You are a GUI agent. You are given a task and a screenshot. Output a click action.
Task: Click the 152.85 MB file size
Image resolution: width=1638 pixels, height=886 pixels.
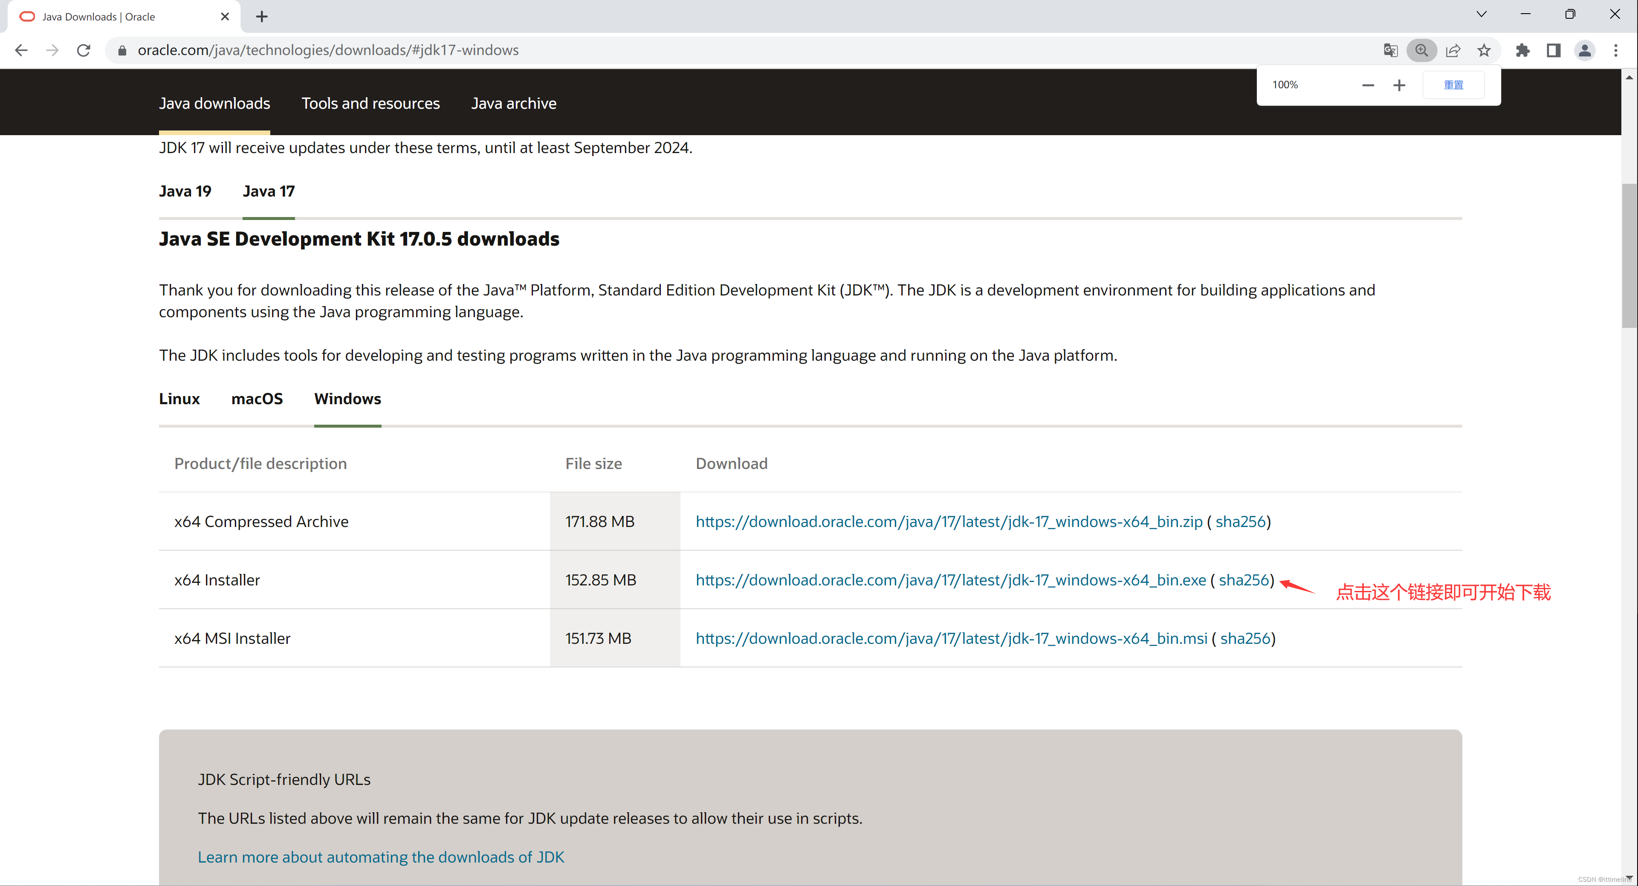(601, 580)
